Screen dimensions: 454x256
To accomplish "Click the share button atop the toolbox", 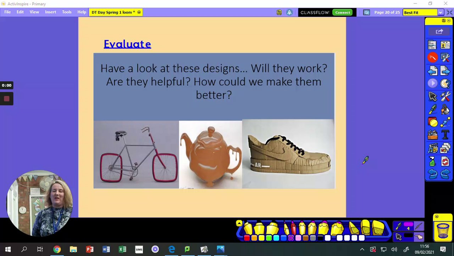I will (439, 32).
